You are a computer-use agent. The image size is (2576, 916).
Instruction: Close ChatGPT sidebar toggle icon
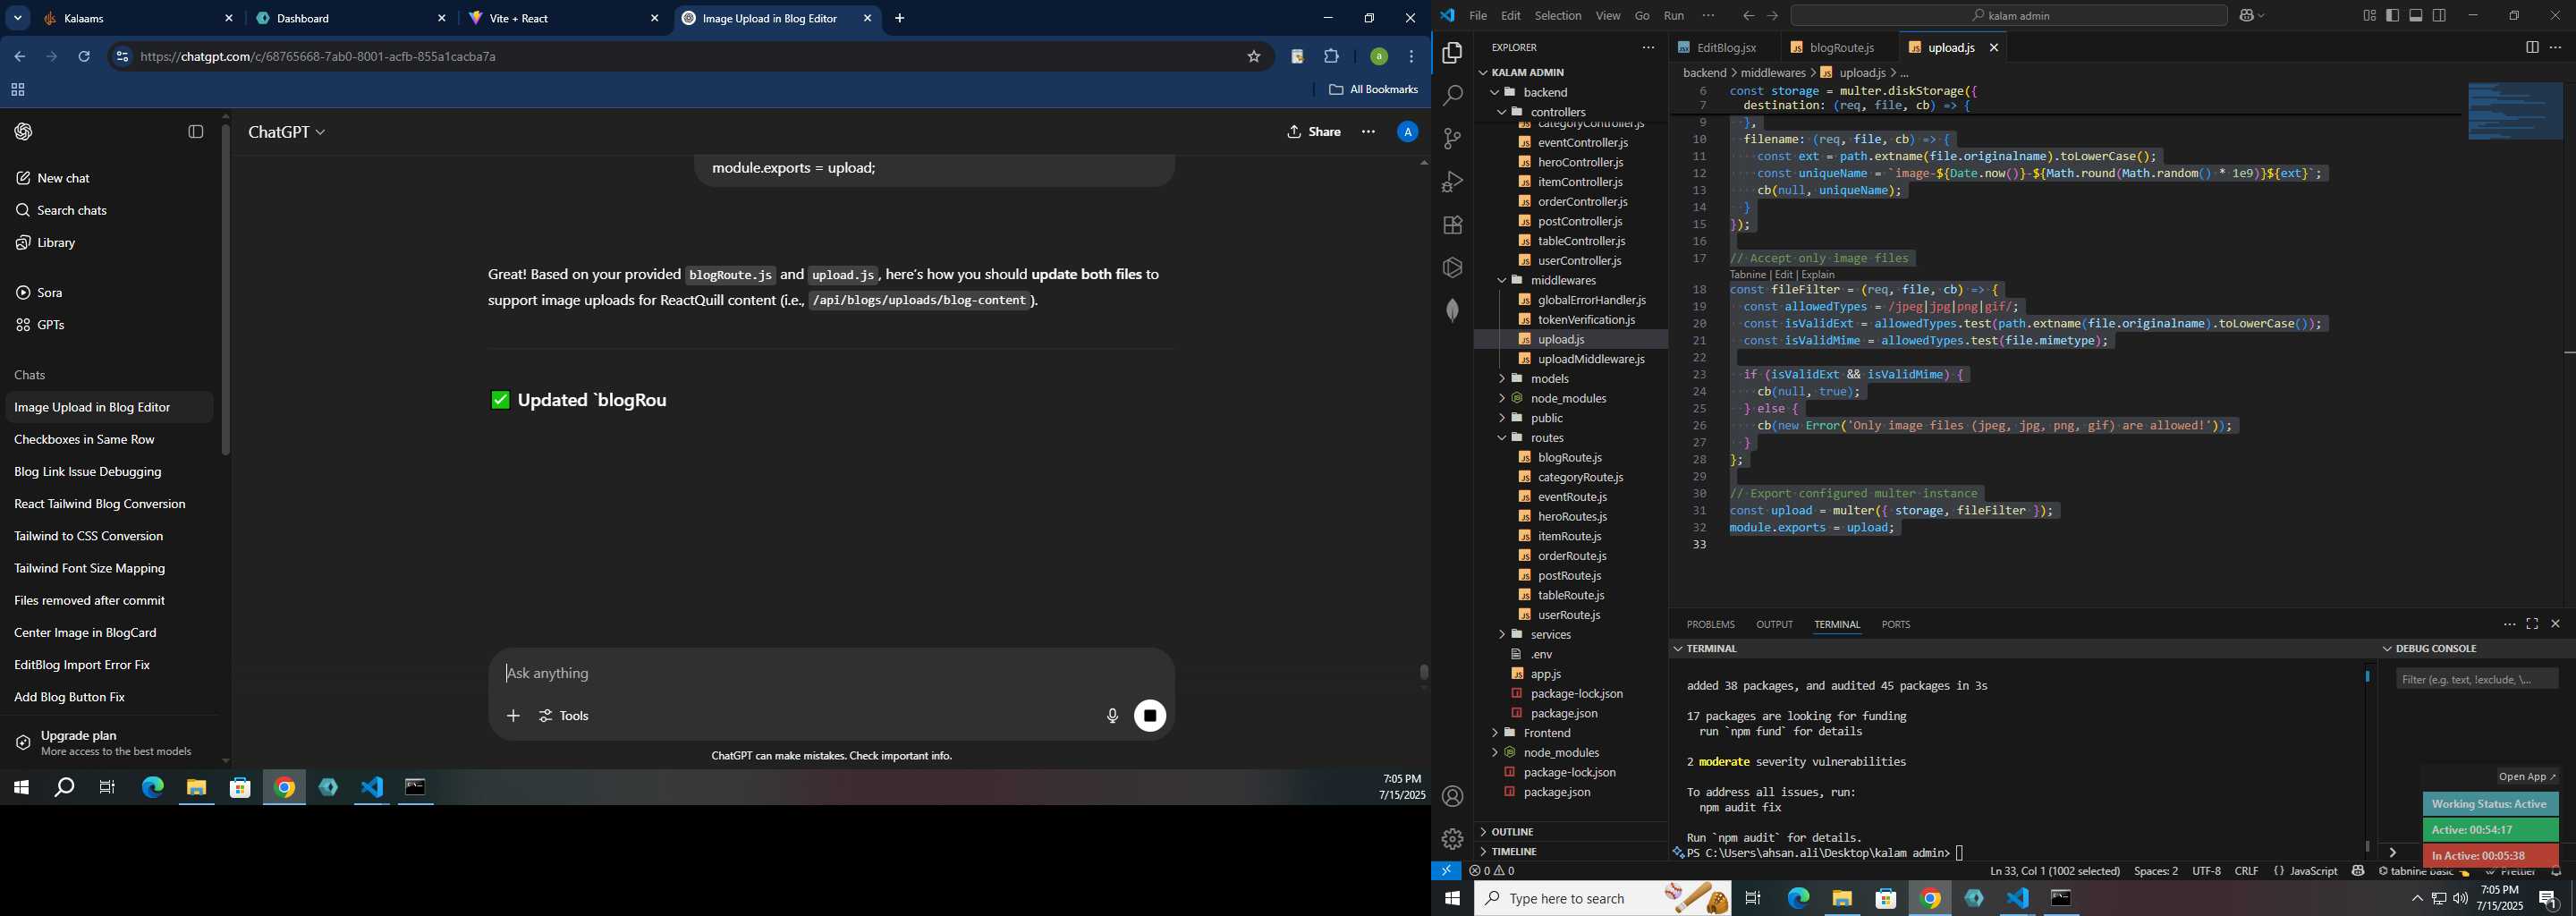pyautogui.click(x=196, y=132)
